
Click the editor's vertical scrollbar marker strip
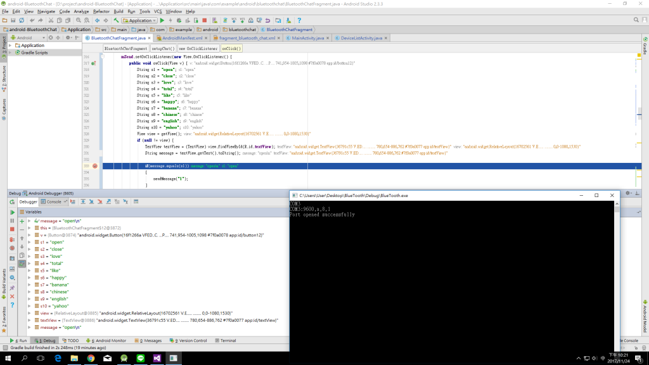point(639,120)
